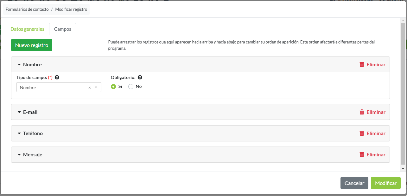This screenshot has height=196, width=407.
Task: Click the trash icon in the Nombre row
Action: point(362,64)
